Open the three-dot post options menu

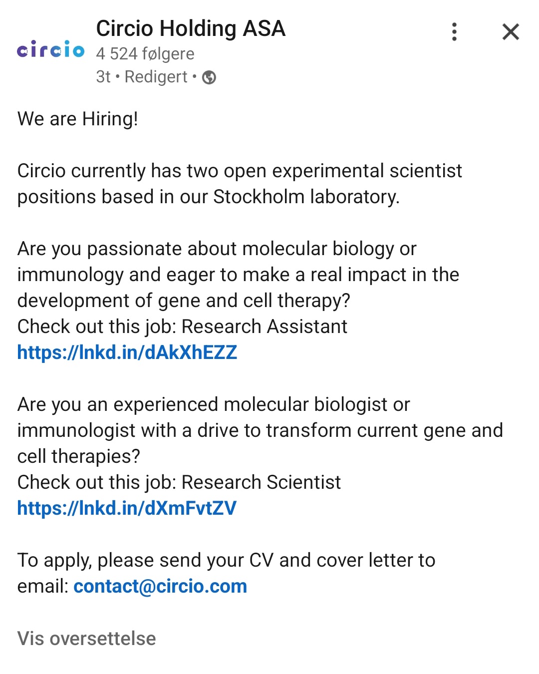pyautogui.click(x=454, y=31)
